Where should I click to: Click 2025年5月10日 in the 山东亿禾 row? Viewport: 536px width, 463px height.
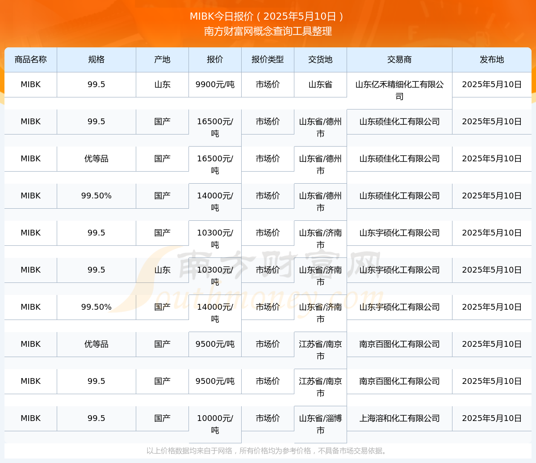(492, 84)
